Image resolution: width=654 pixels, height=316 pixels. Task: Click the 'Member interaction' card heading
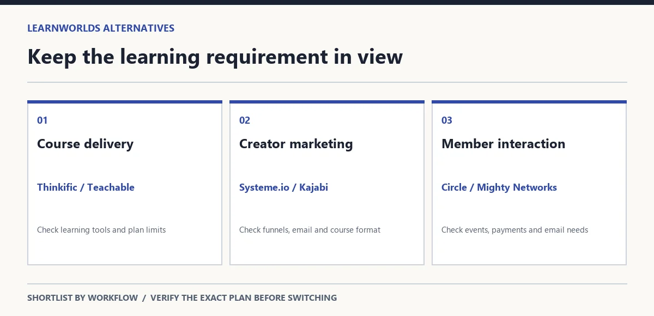[x=503, y=144]
